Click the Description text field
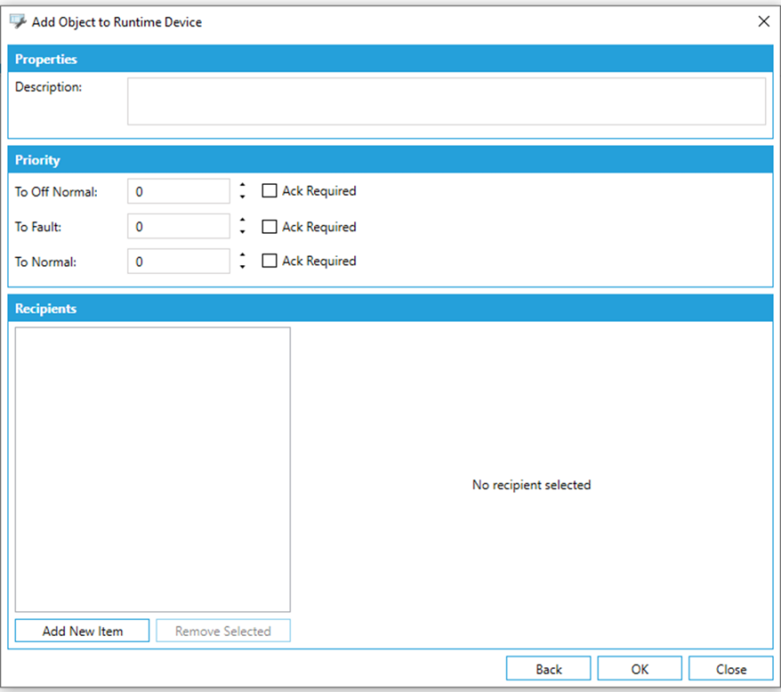This screenshot has width=781, height=692. [x=446, y=101]
